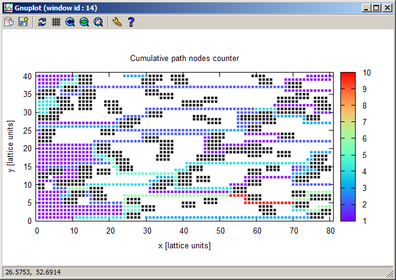Click the status bar coordinates readout
The height and width of the screenshot is (280, 396).
point(32,271)
